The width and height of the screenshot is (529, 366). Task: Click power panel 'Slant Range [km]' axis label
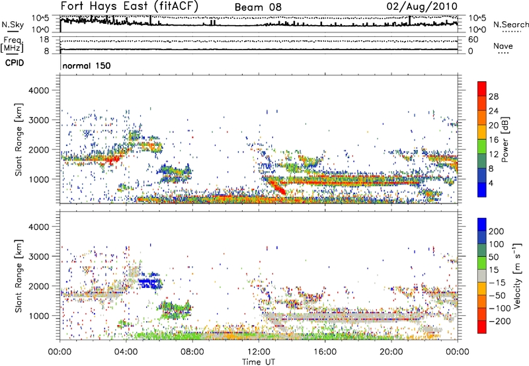[x=19, y=139]
